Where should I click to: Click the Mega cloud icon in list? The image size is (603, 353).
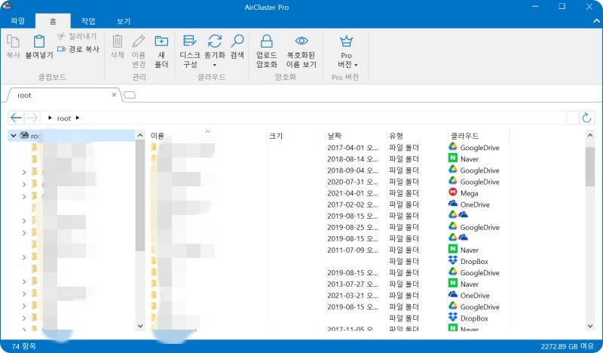[x=453, y=192]
